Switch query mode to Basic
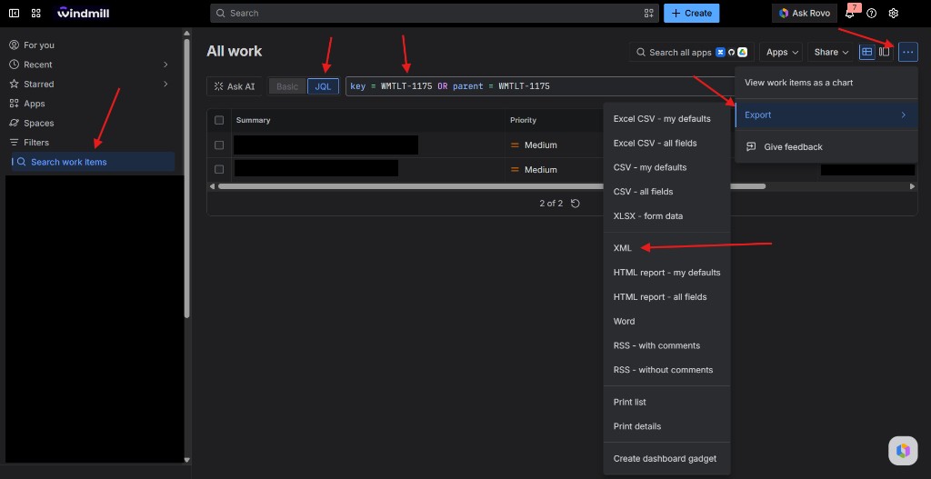The height and width of the screenshot is (479, 931). coord(287,86)
